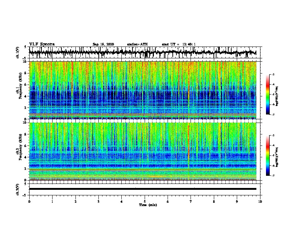Click the ch.1 voltage waveform trace panel
Viewport: 293px width, 226px height.
pos(145,52)
